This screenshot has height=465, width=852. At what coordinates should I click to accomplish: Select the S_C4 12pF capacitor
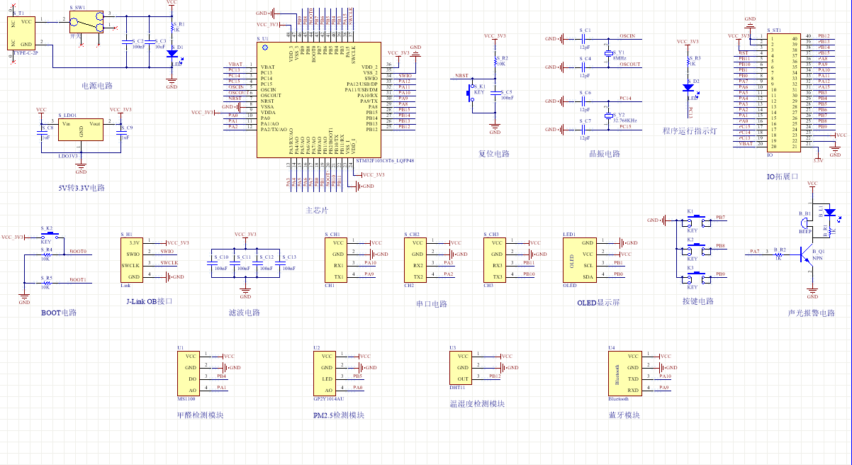click(x=585, y=67)
